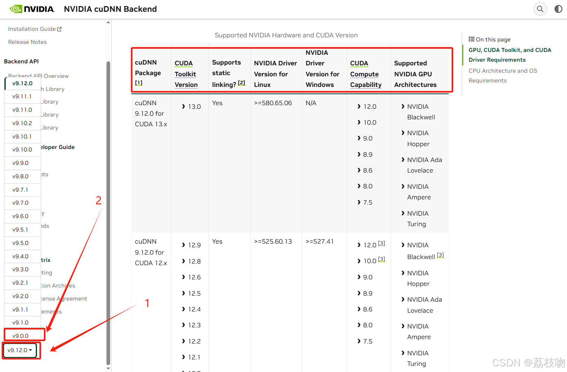Go to CPU Architecture and OS Requirements
The image size is (567, 372).
(503, 76)
